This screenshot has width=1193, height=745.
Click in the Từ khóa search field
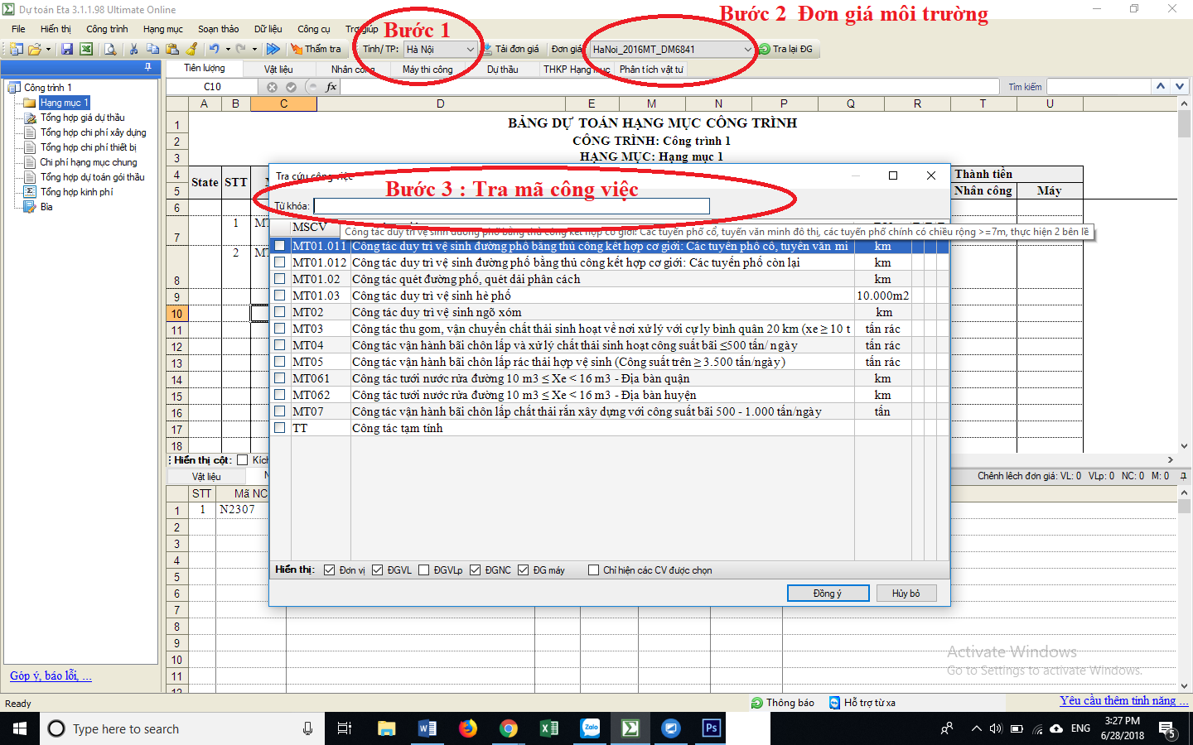tap(511, 206)
